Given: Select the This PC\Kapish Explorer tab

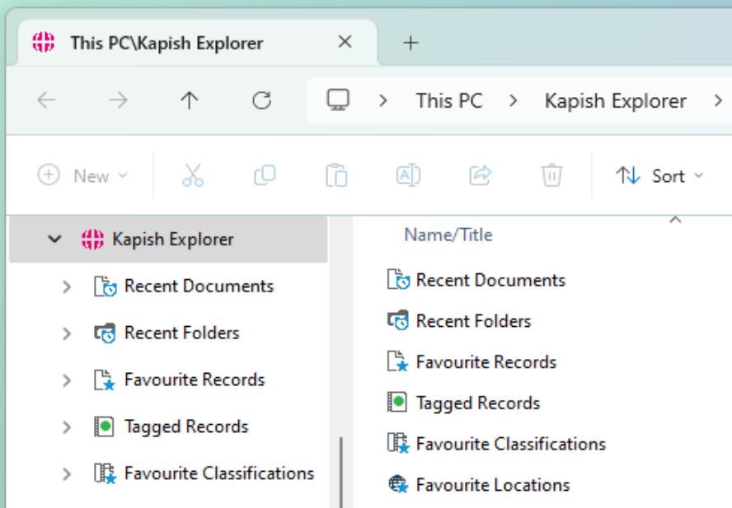Looking at the screenshot, I should (x=197, y=43).
